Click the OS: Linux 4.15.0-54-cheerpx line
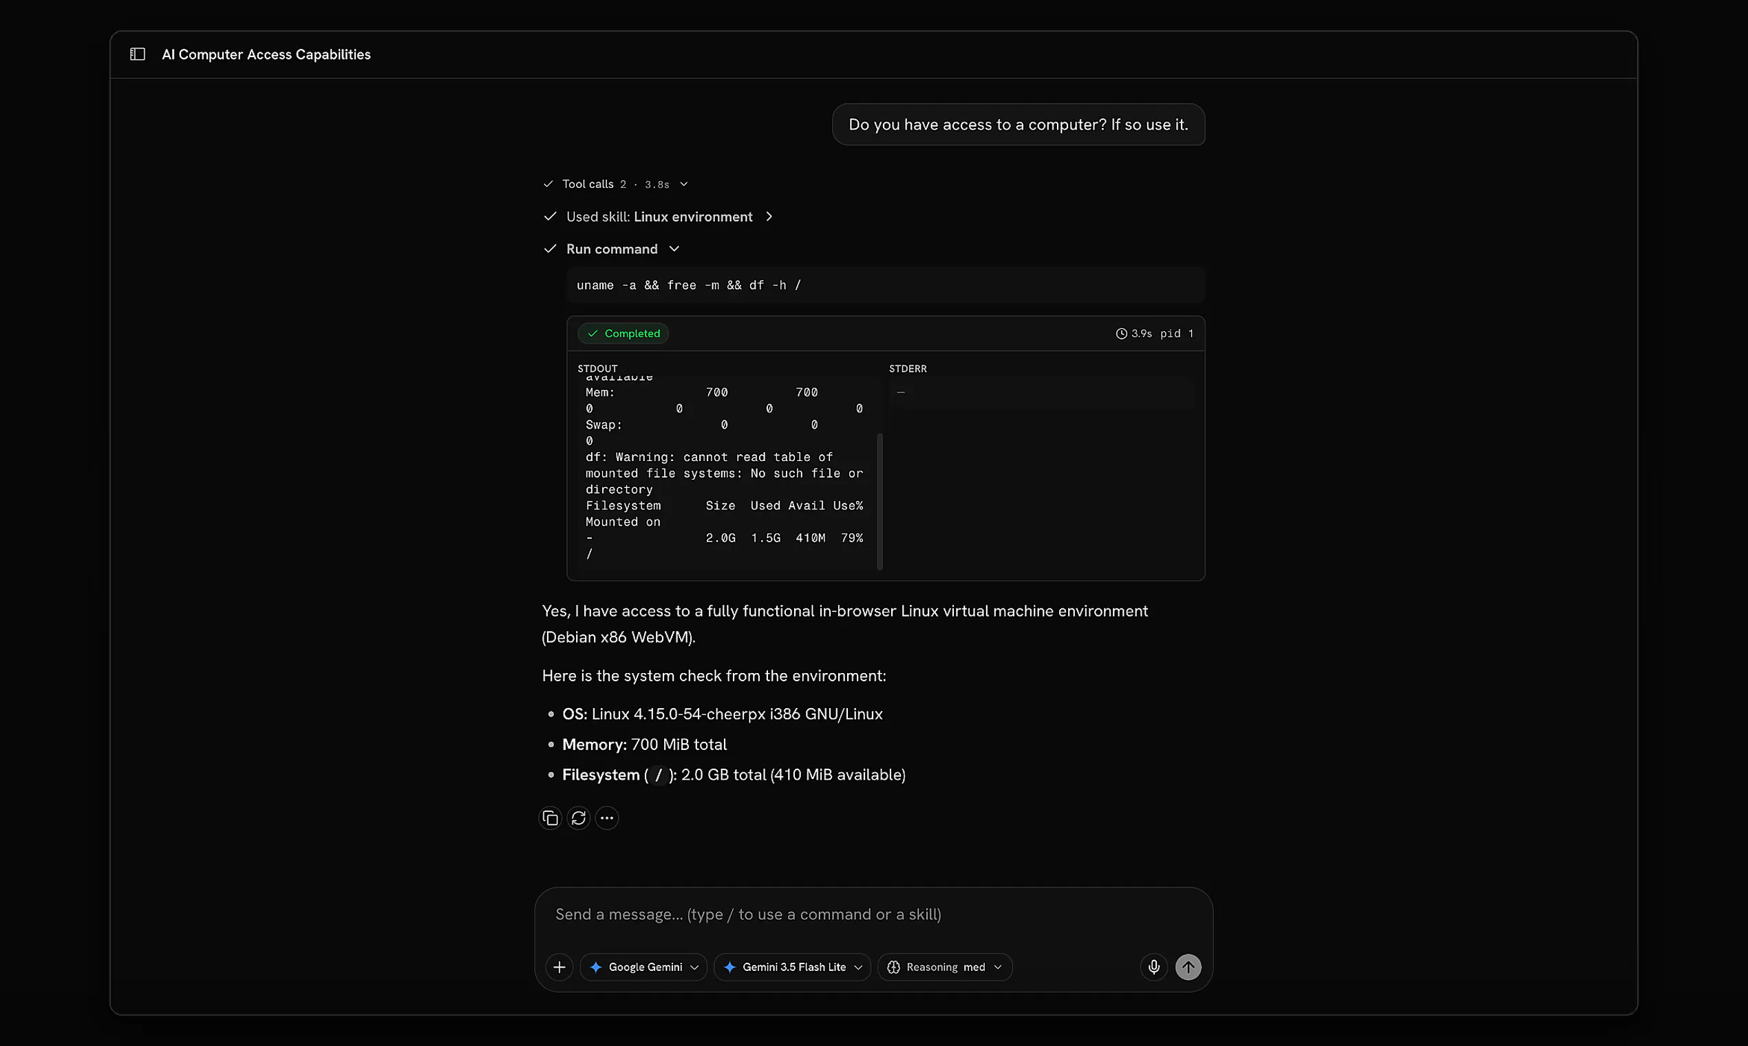 click(722, 714)
